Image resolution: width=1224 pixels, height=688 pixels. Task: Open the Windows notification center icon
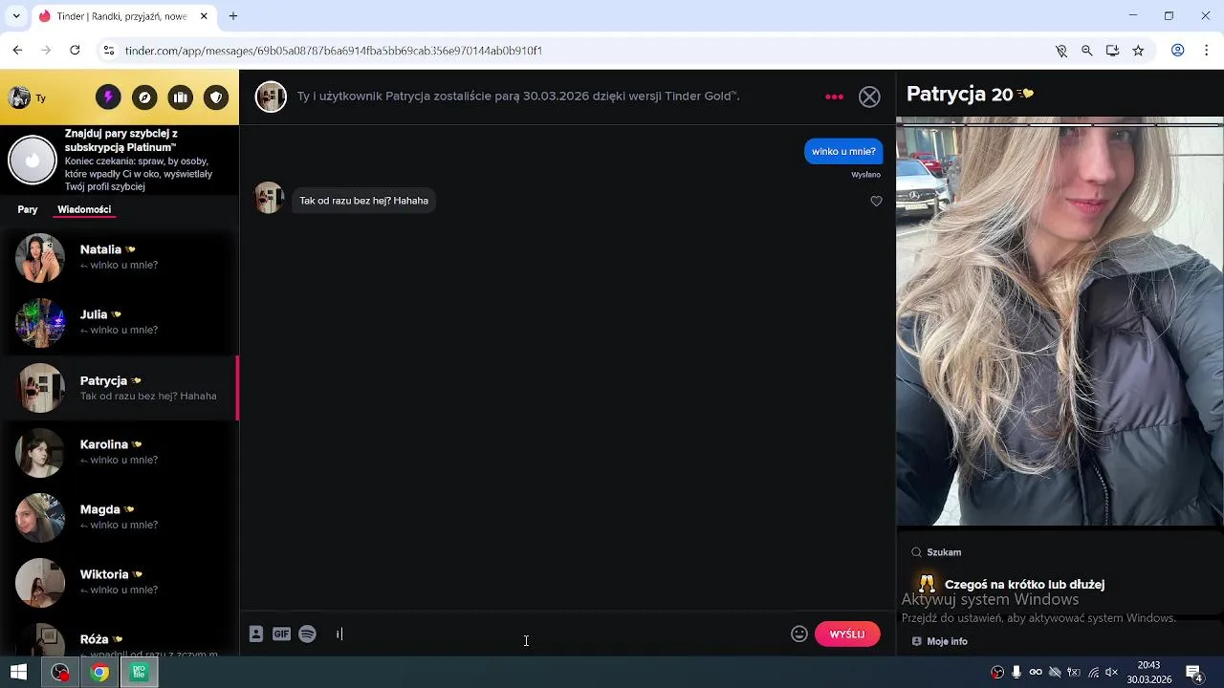(1194, 673)
